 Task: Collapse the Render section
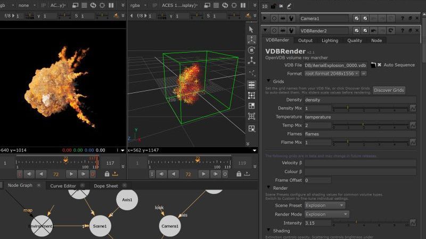tap(268, 187)
